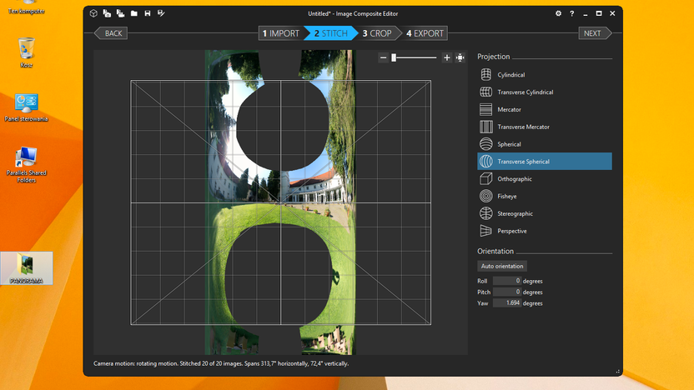The image size is (694, 390).
Task: Click the Pitch degrees input field
Action: (x=507, y=292)
